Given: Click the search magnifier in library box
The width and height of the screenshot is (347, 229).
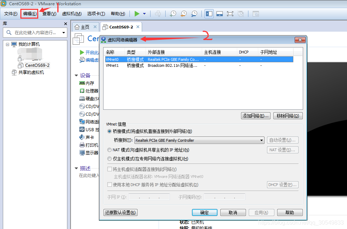Looking at the screenshot, I should click(9, 33).
